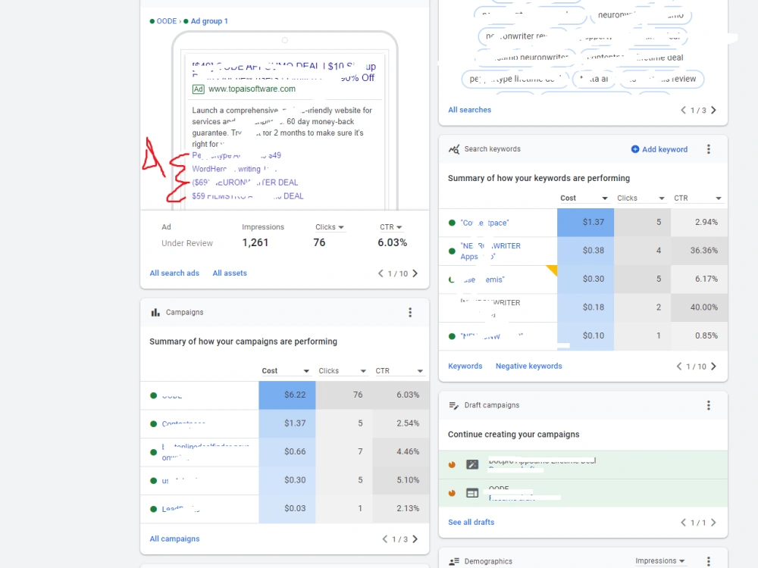This screenshot has width=758, height=568.
Task: Click the search term chip ending in 'review'
Action: pos(661,79)
